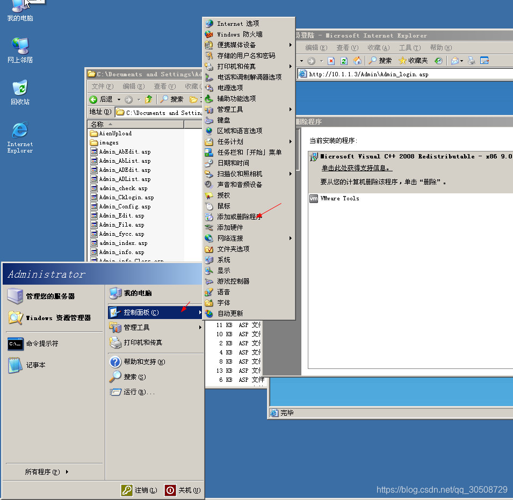
Task: Click the Explorer up-folder icon
Action: coord(149,99)
